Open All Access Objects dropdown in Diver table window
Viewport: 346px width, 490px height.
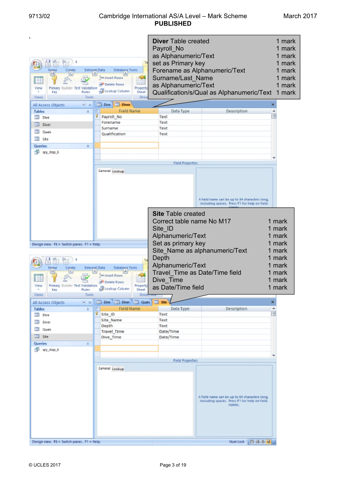click(x=84, y=105)
